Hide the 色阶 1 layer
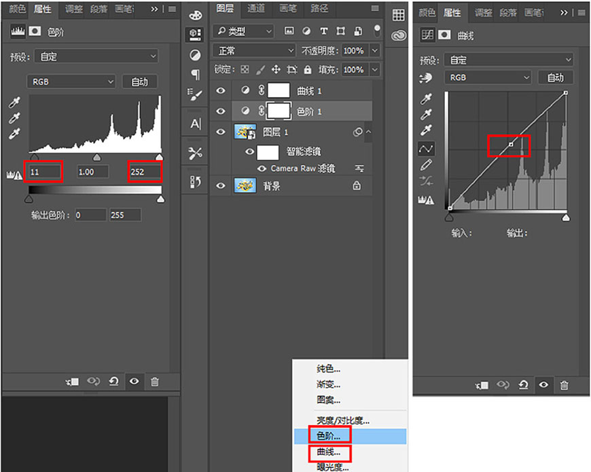Viewport: 591px width, 472px height. click(221, 111)
